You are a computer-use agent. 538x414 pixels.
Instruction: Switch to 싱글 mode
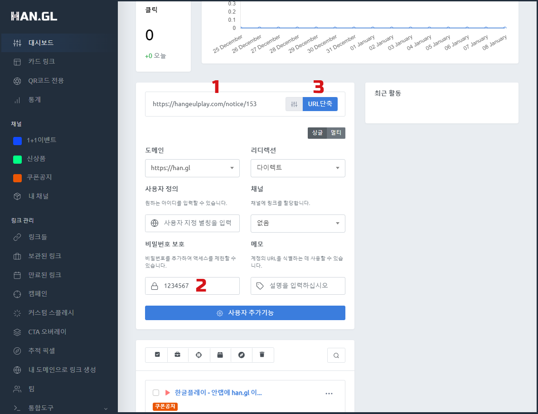click(x=317, y=133)
